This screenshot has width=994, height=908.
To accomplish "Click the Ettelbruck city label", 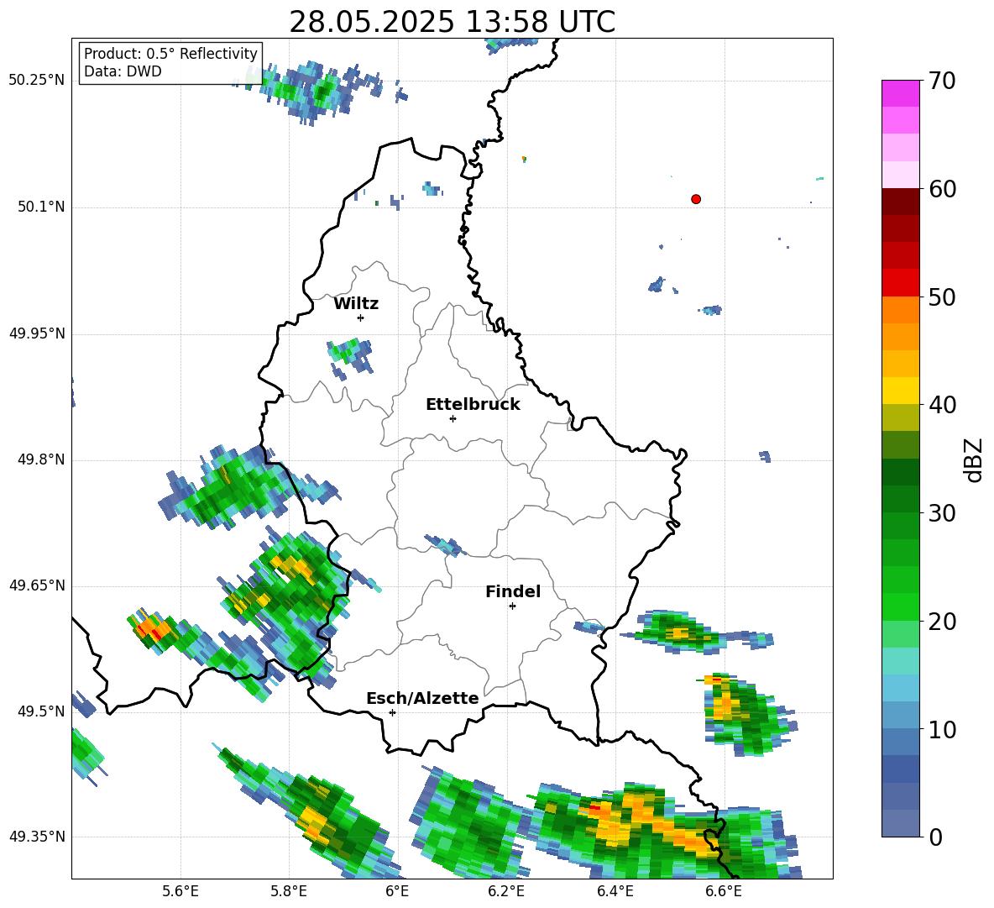I will coord(473,405).
